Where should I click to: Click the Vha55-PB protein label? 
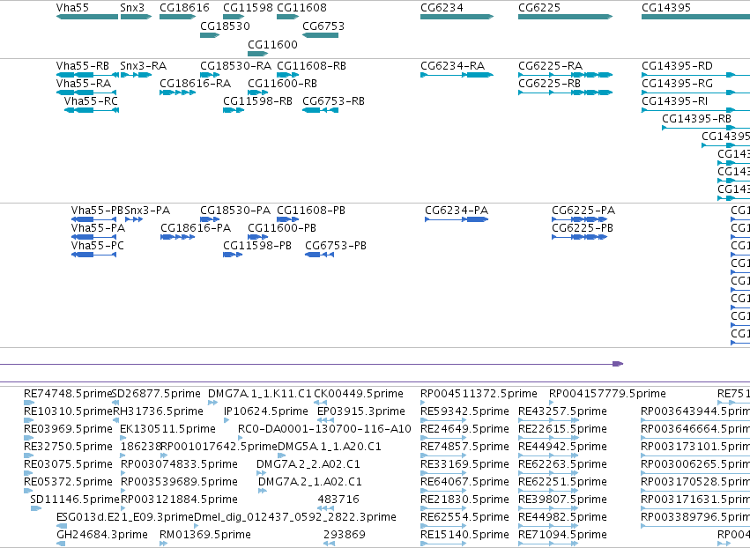point(97,211)
